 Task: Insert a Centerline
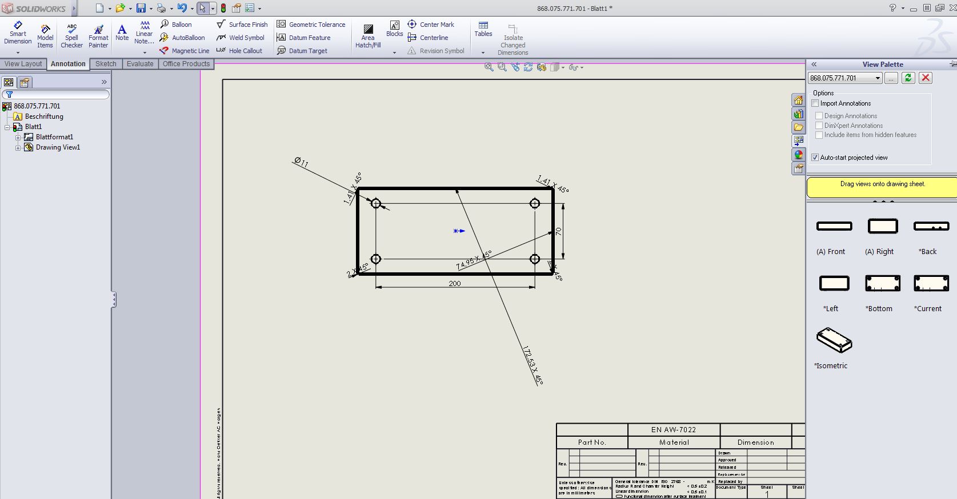point(428,38)
